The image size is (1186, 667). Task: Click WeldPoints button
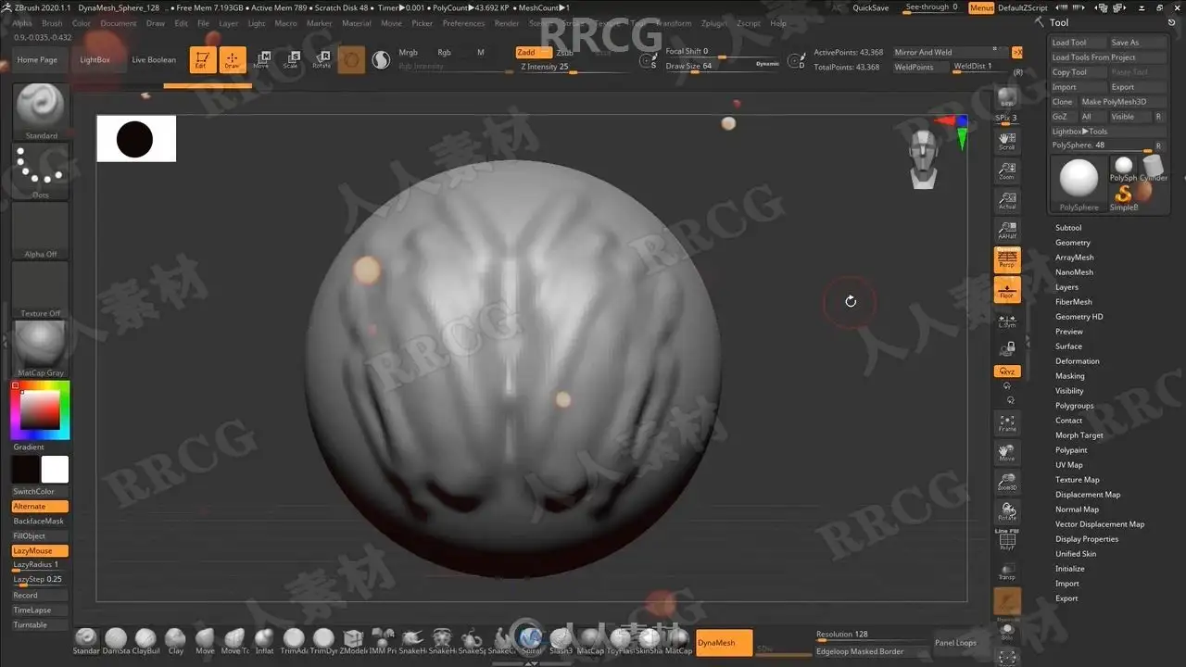click(x=920, y=68)
